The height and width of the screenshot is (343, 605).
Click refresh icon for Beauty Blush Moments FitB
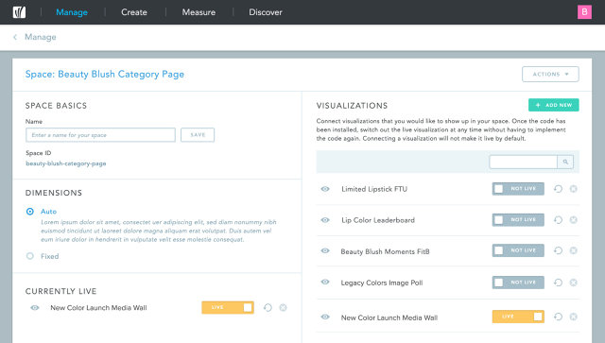[x=558, y=250]
